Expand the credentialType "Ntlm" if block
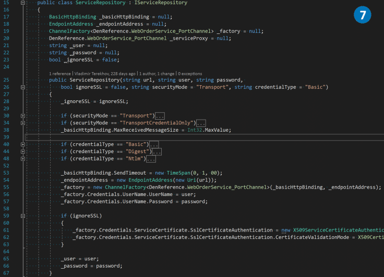384x277 pixels. (22, 159)
